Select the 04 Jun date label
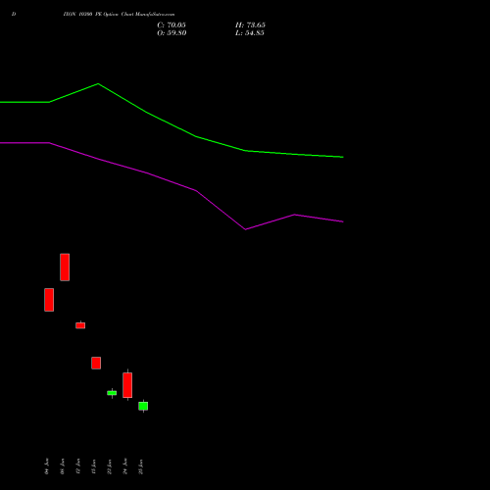 (47, 466)
